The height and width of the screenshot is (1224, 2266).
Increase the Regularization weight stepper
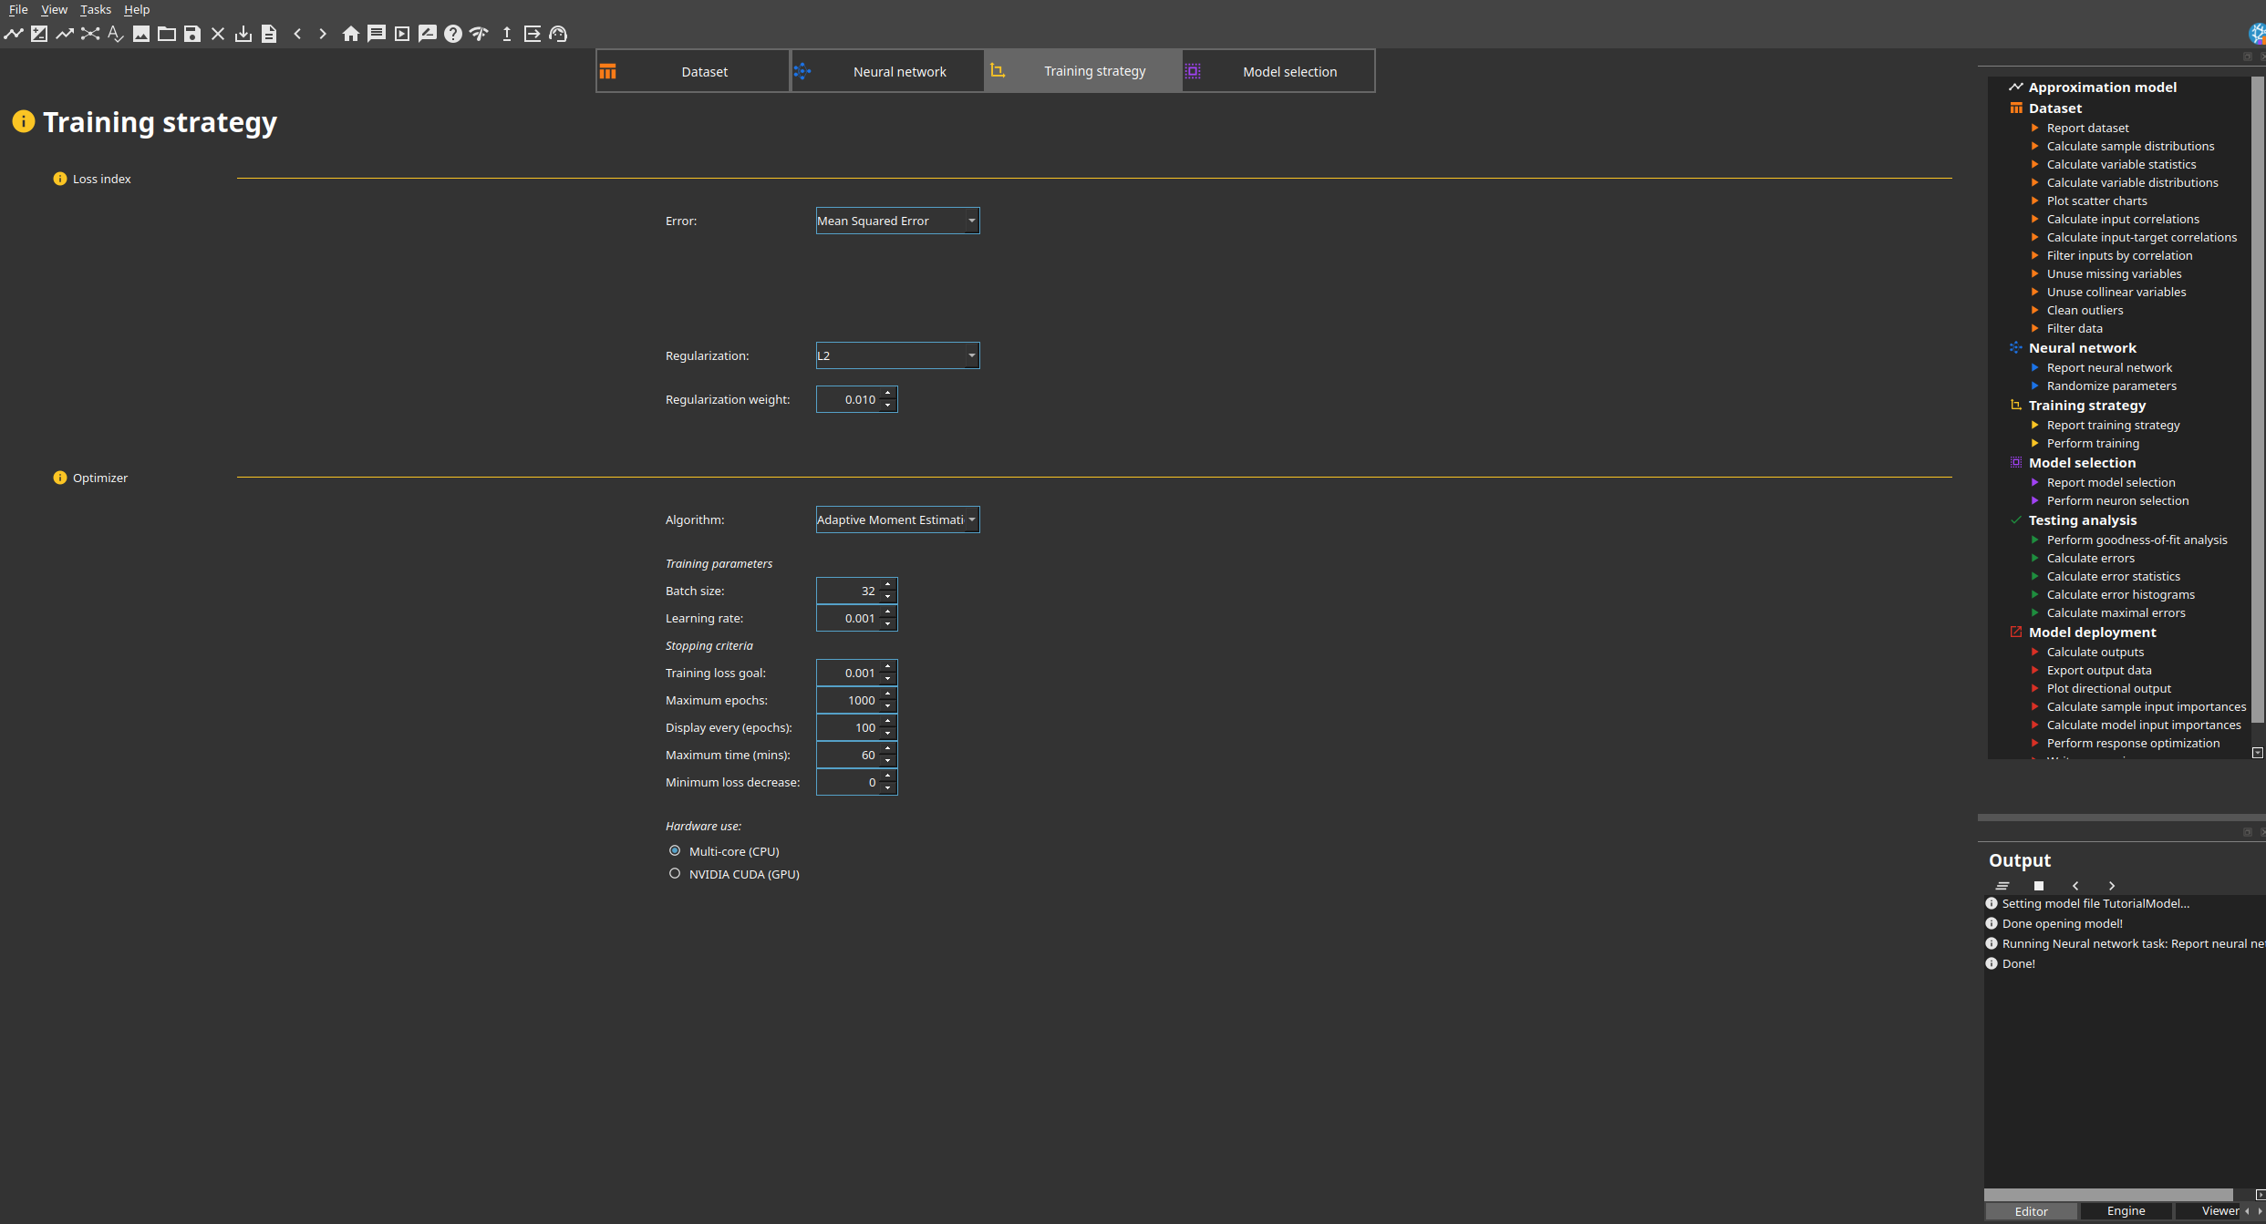(888, 393)
